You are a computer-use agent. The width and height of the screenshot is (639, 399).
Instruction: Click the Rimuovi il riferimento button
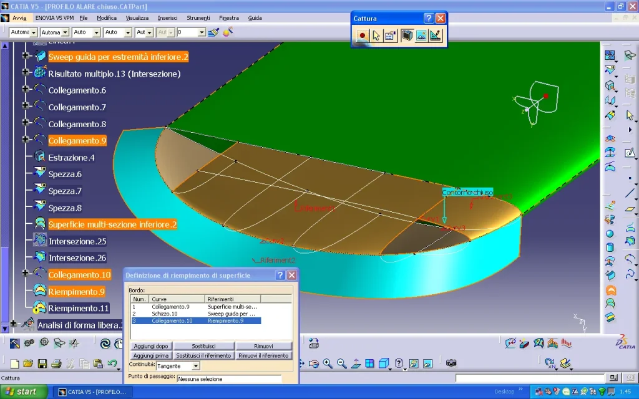(x=263, y=355)
